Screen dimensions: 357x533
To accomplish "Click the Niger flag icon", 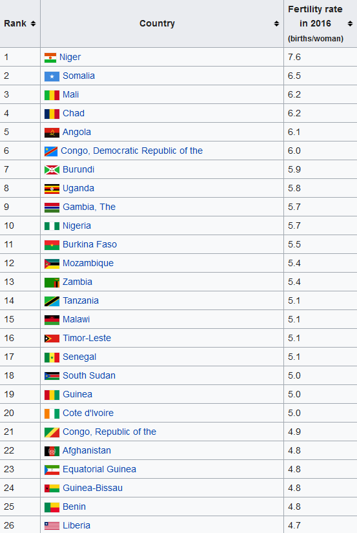I will 50,57.
